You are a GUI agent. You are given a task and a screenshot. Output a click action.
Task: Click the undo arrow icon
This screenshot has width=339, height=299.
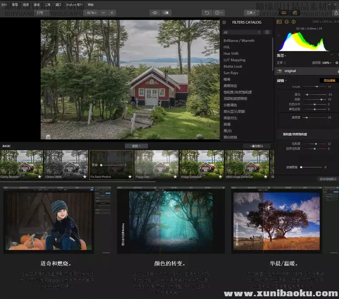click(x=207, y=13)
